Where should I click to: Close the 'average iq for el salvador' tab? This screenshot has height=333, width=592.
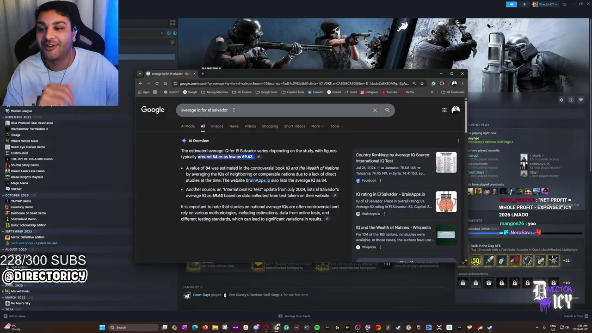pos(195,74)
